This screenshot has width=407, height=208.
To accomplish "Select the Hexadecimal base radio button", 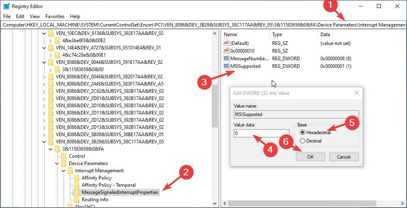I will click(x=302, y=133).
